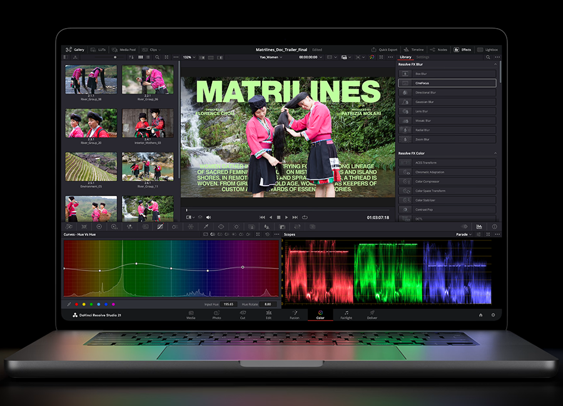Click the Hue Rotate value field
This screenshot has height=406, width=563.
pyautogui.click(x=268, y=304)
